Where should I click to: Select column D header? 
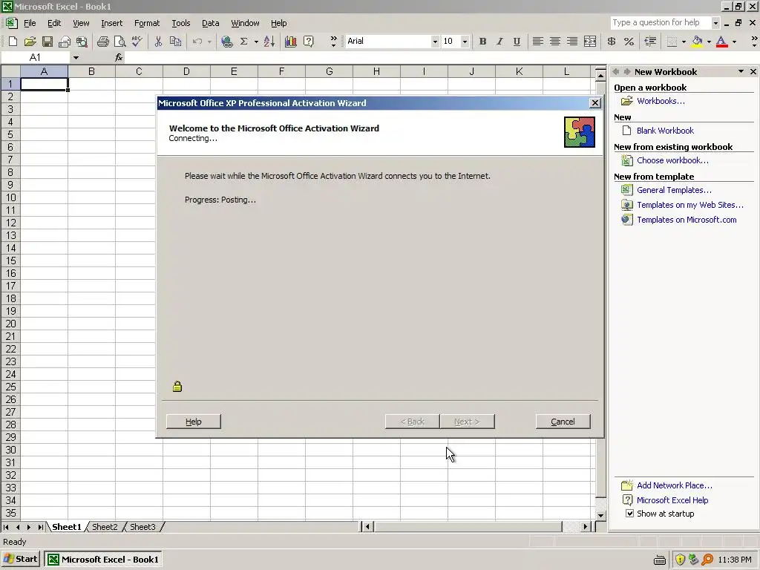click(186, 72)
